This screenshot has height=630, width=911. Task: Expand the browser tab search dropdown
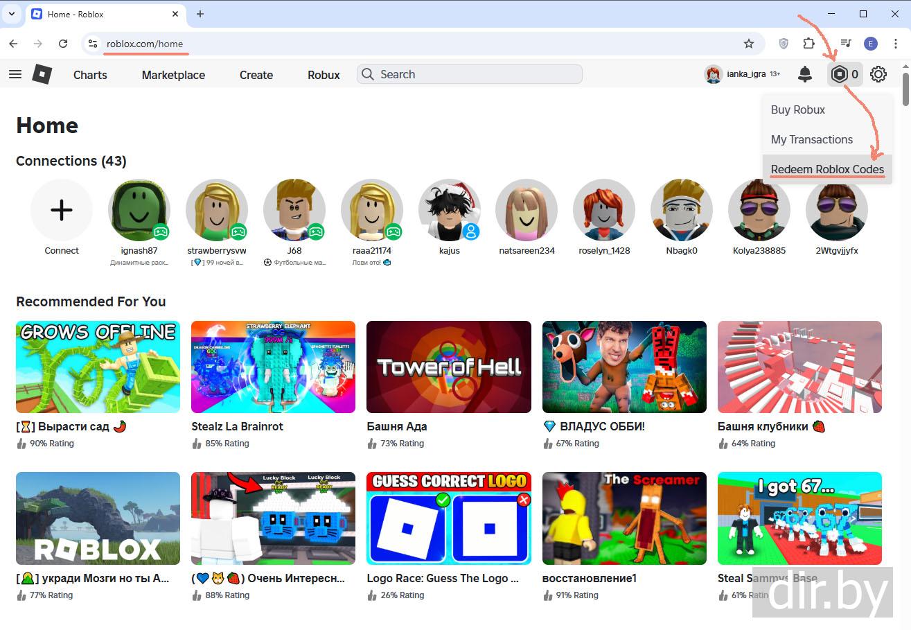[12, 14]
